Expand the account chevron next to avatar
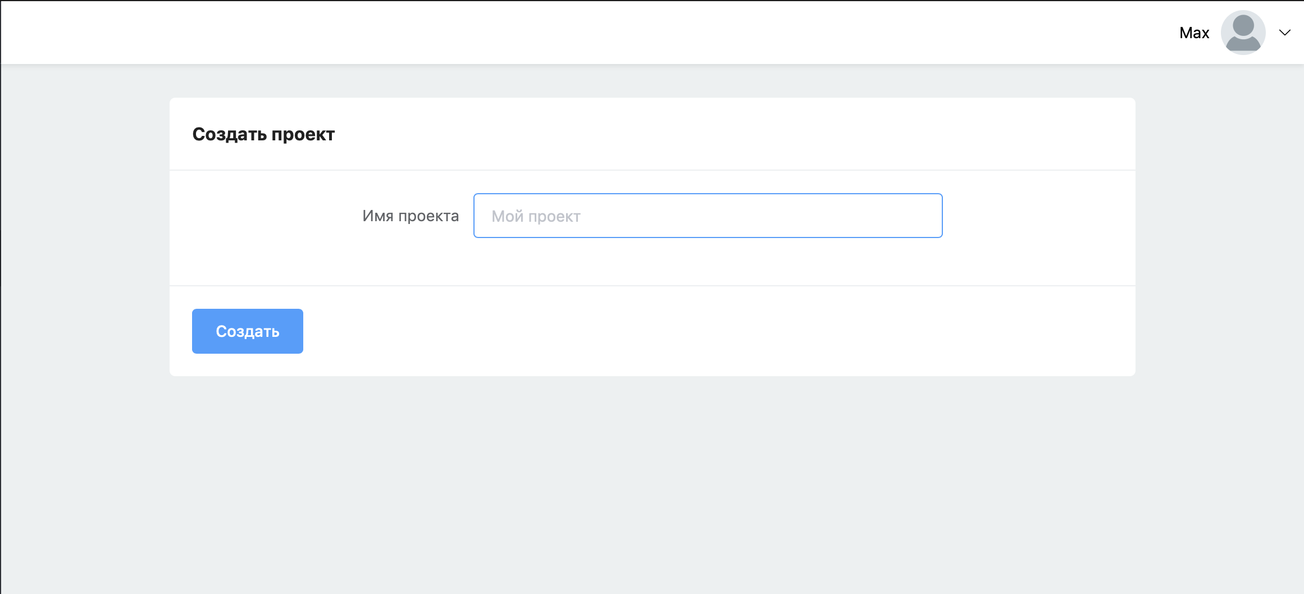 [1284, 33]
